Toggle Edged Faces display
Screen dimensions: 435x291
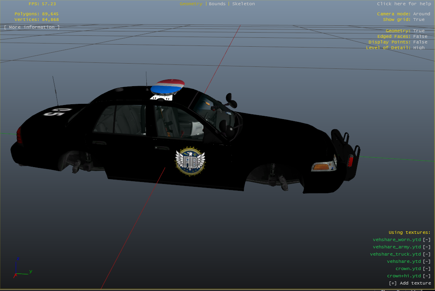420,36
